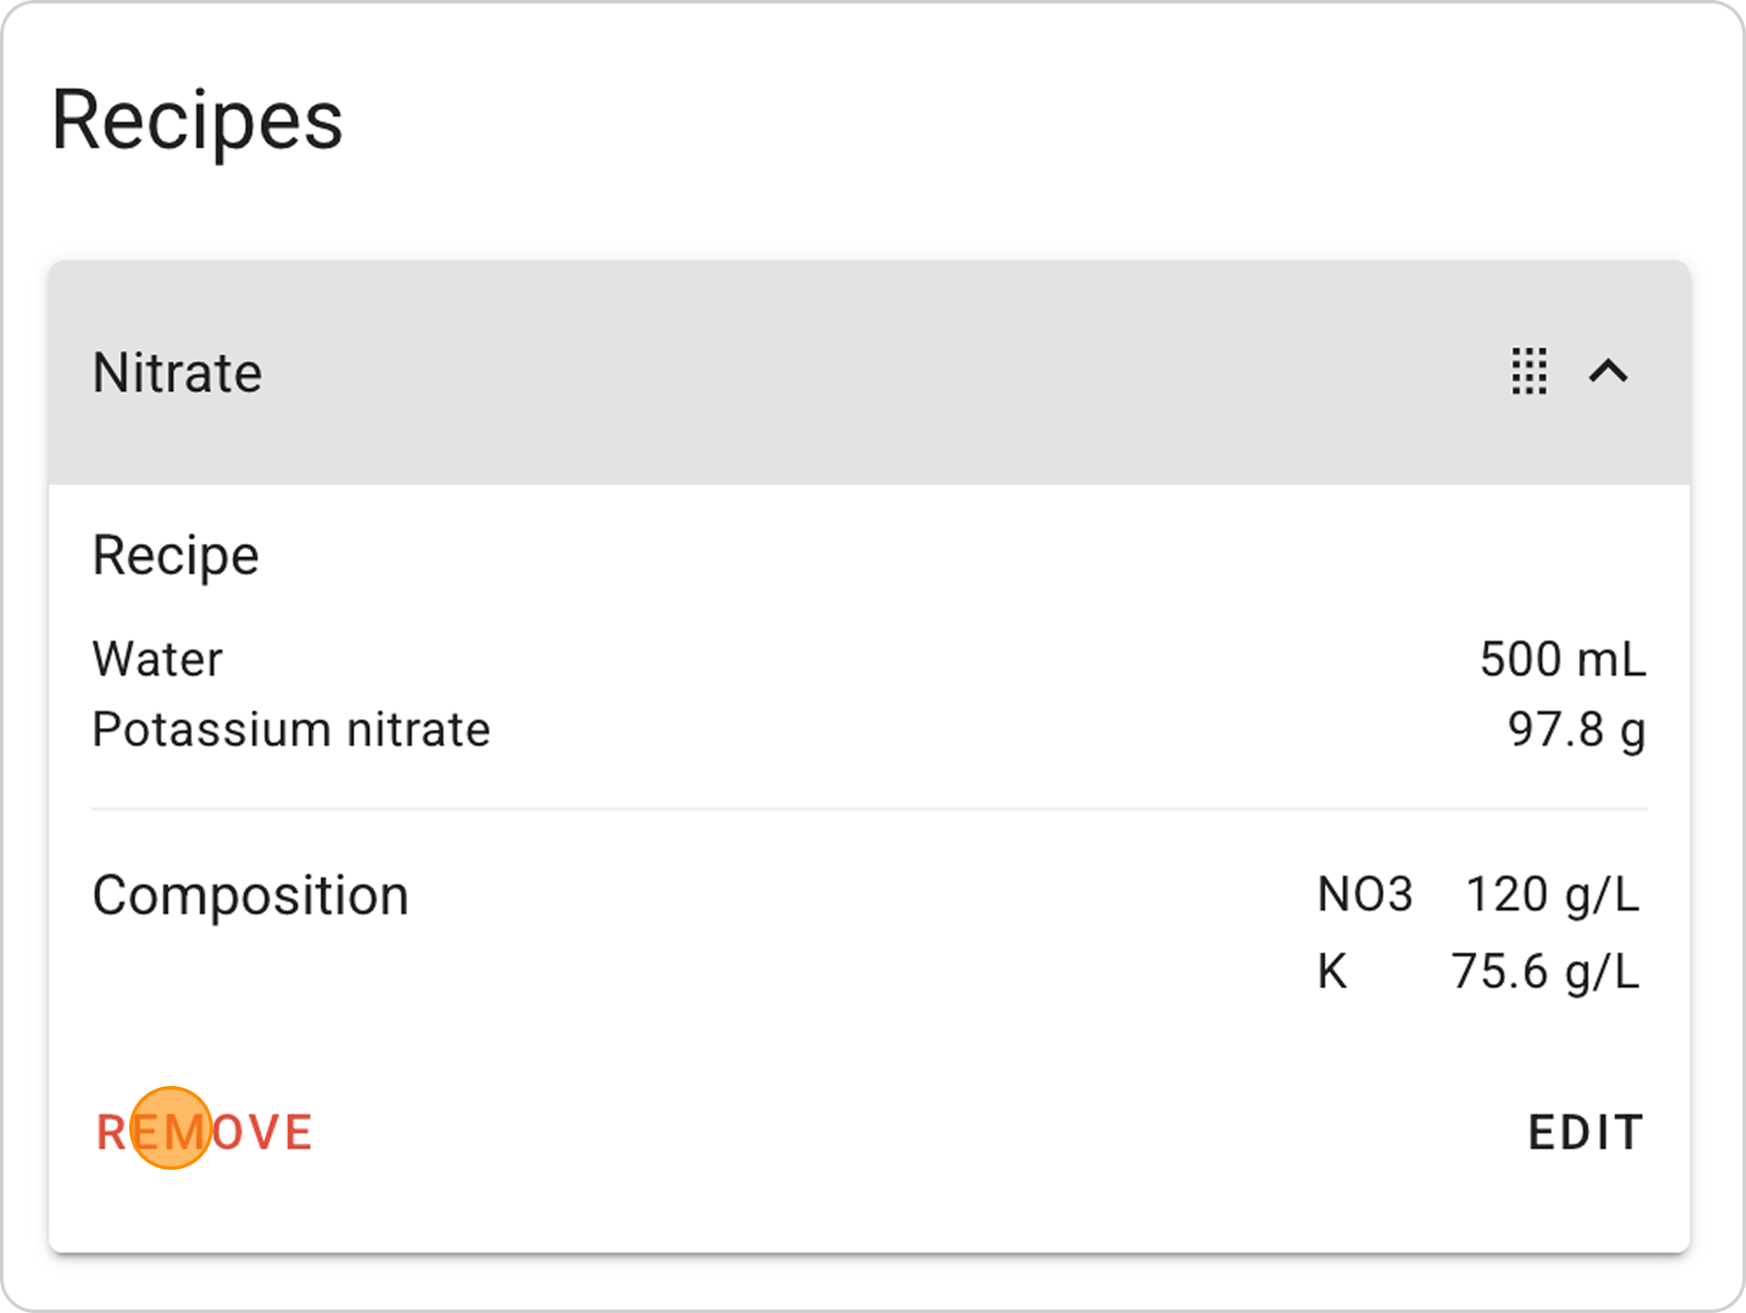Click the divider line above Composition

(869, 809)
